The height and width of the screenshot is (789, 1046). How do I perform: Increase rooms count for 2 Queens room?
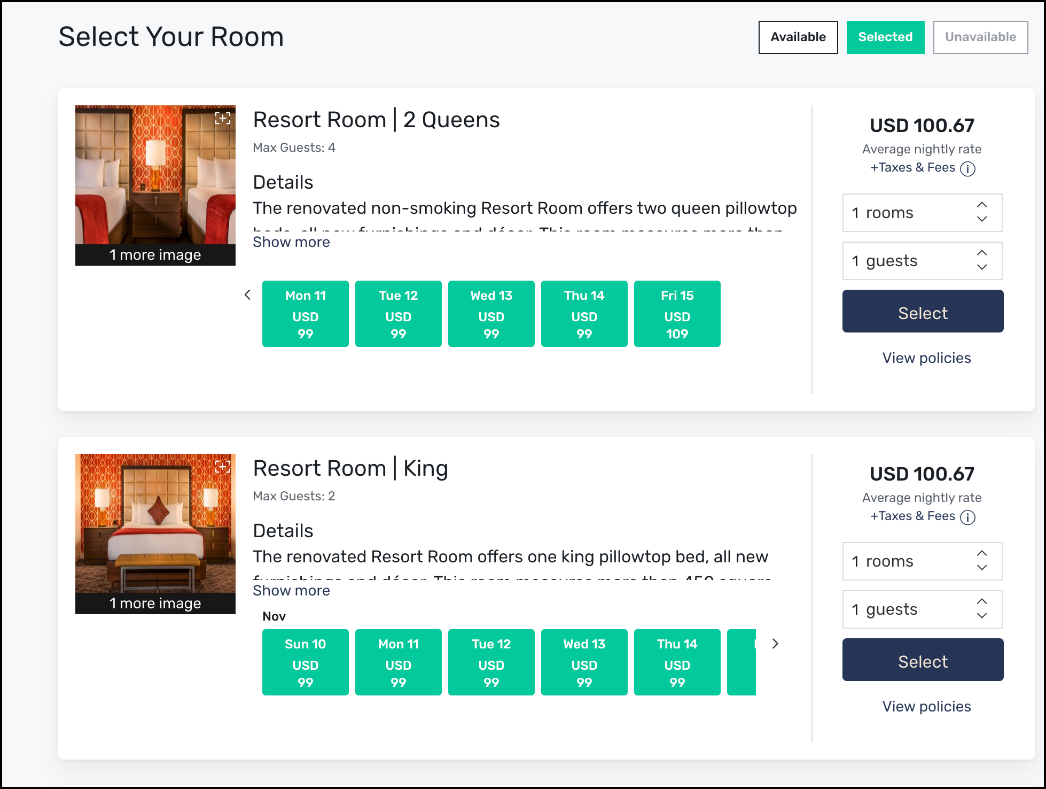pos(982,205)
